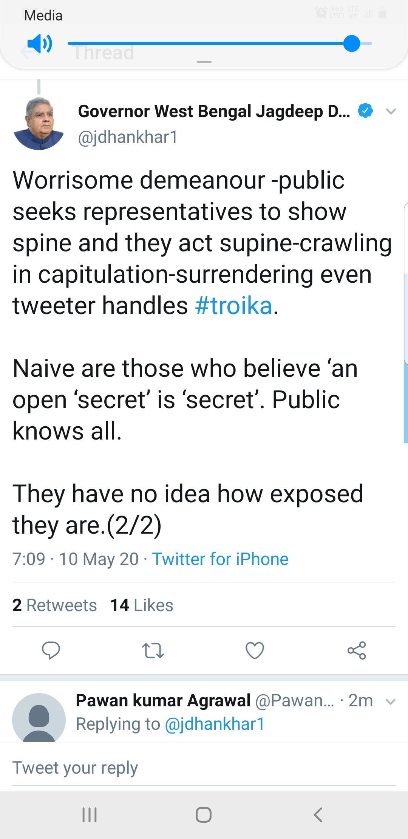Open the @jdhankhar1 handle under governor name

click(128, 137)
